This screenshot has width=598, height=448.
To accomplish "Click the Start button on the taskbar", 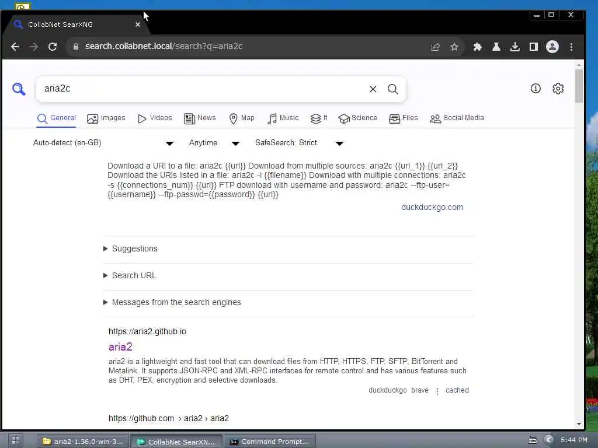I will (x=15, y=441).
